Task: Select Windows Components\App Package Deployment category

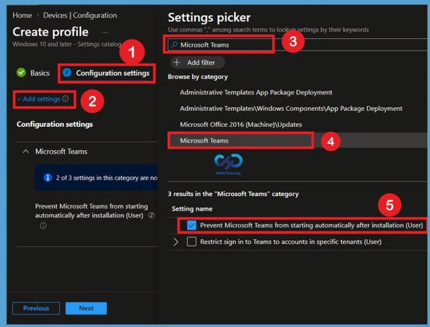Action: [x=291, y=108]
